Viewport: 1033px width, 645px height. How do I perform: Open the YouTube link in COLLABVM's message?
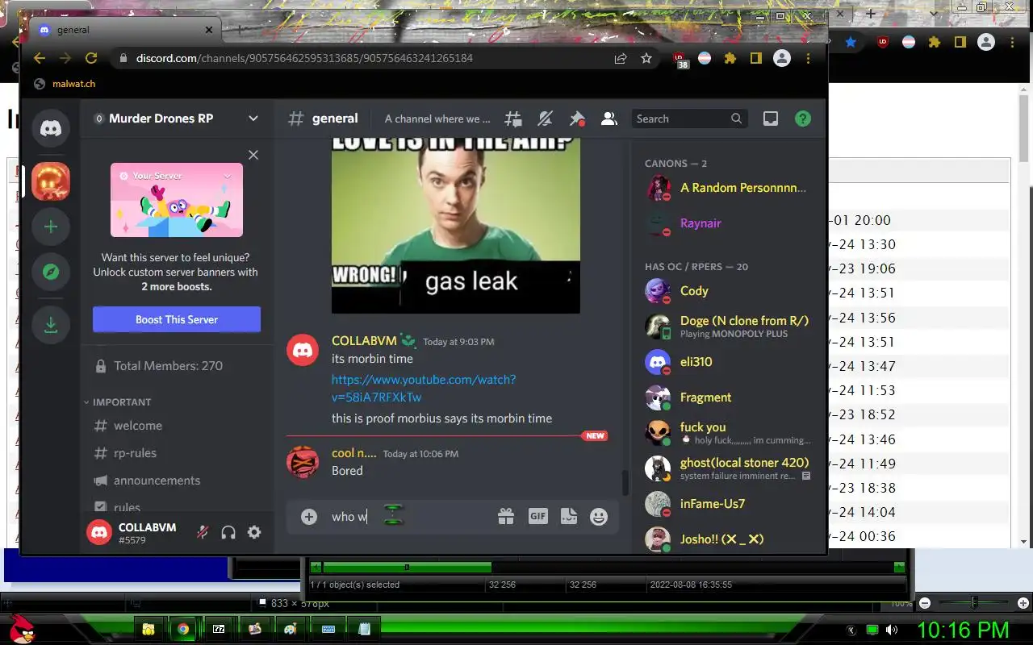(424, 388)
